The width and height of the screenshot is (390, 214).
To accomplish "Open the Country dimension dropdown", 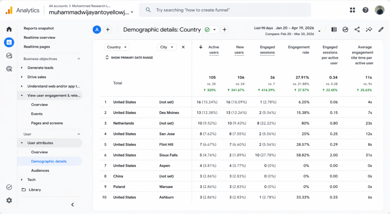I will click(117, 47).
